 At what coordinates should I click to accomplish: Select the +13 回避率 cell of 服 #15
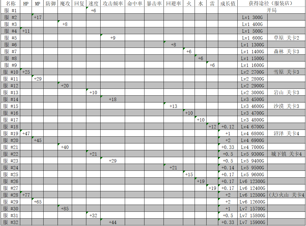pos(173,106)
